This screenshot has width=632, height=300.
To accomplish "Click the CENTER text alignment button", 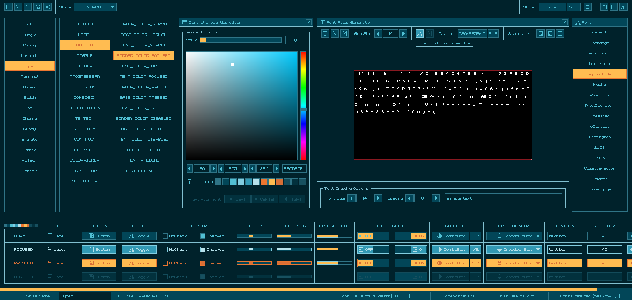I will tap(265, 200).
